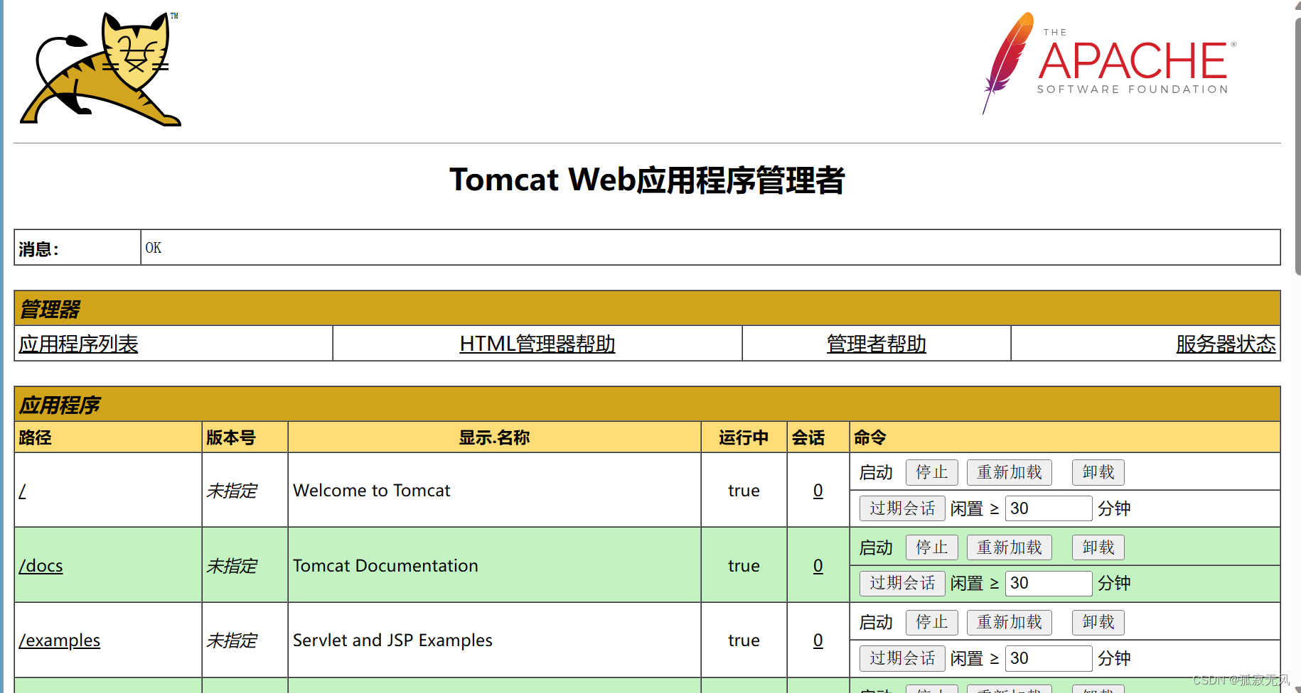
Task: Click the 显示.名称 column header
Action: pos(494,437)
